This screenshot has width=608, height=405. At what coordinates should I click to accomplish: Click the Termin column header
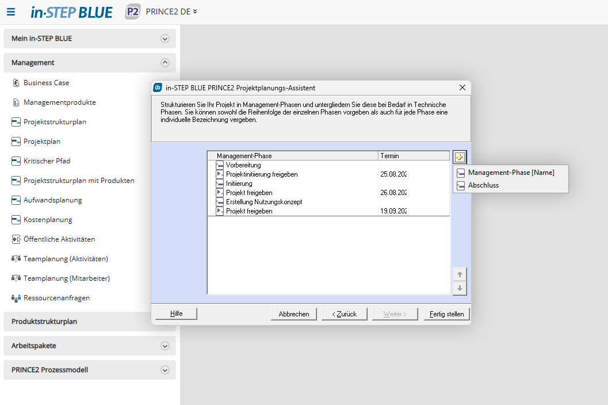pyautogui.click(x=413, y=156)
